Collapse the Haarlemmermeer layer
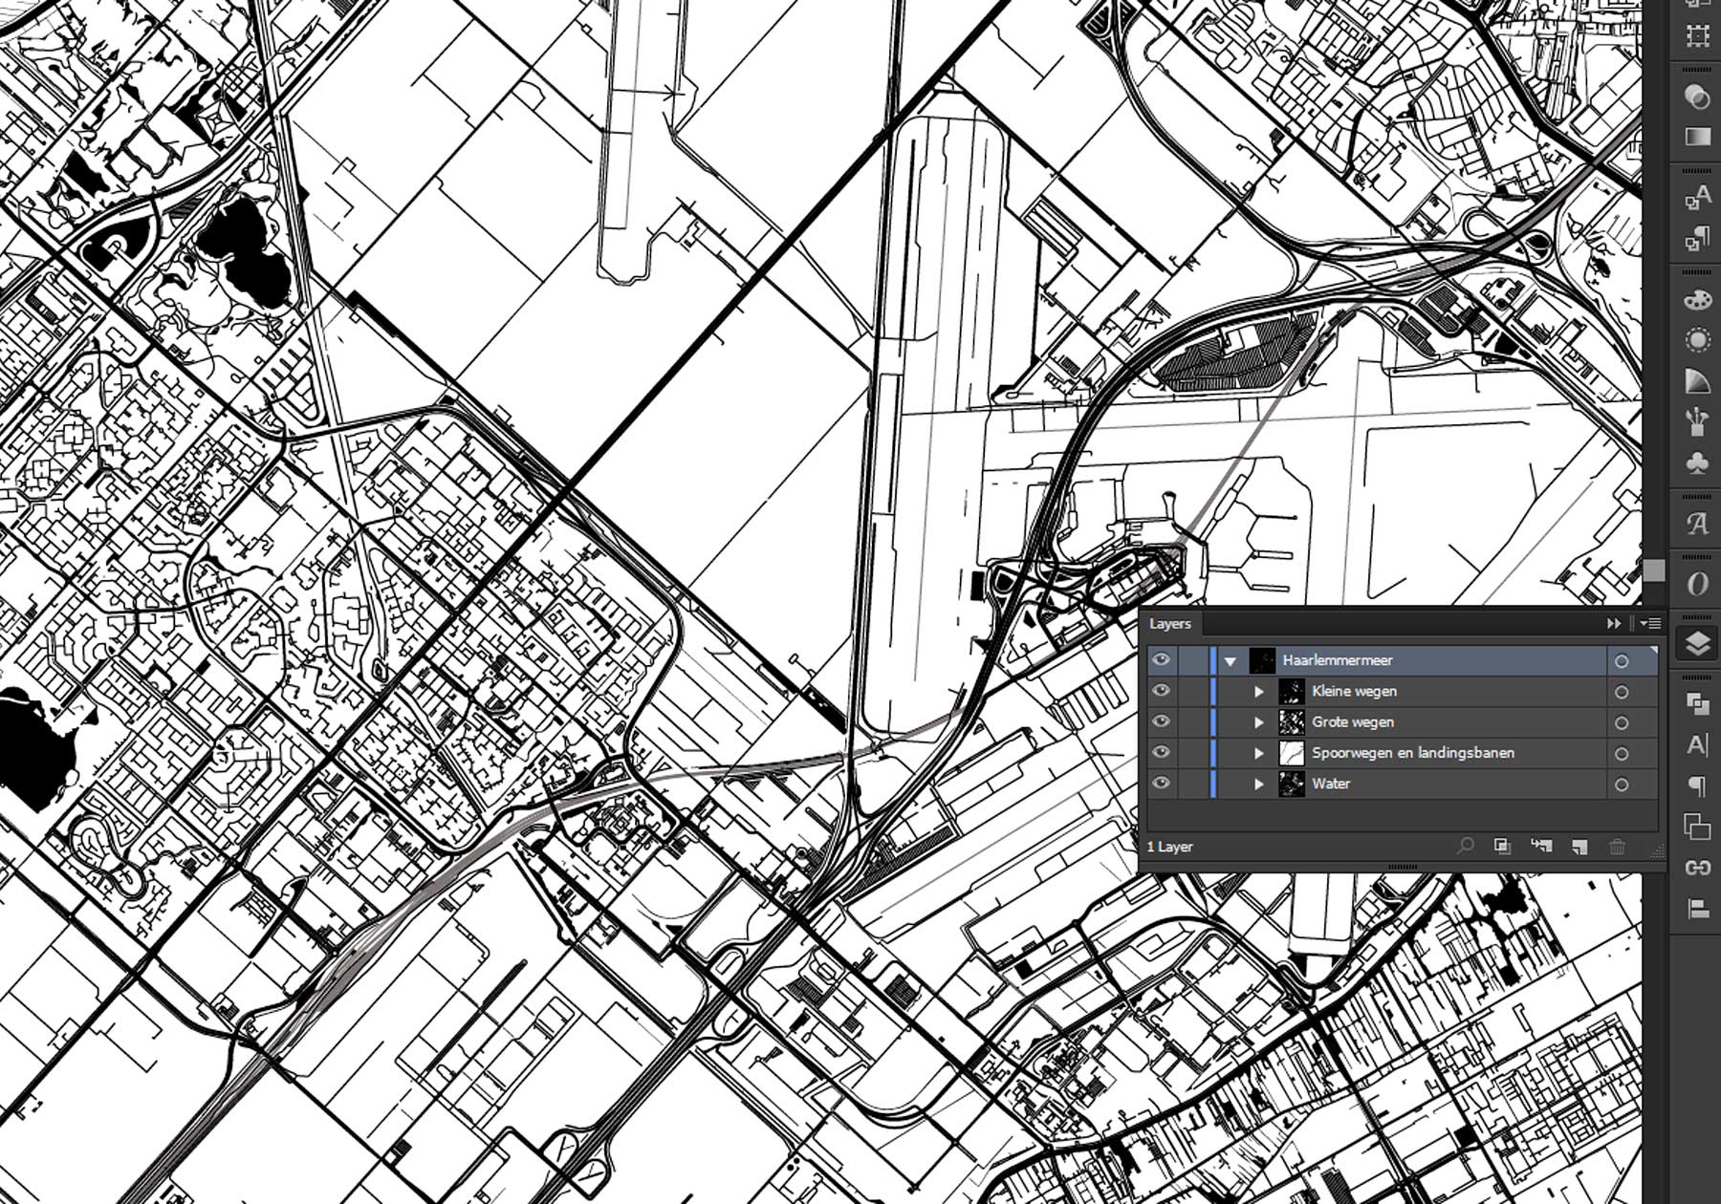The width and height of the screenshot is (1721, 1204). point(1231,661)
